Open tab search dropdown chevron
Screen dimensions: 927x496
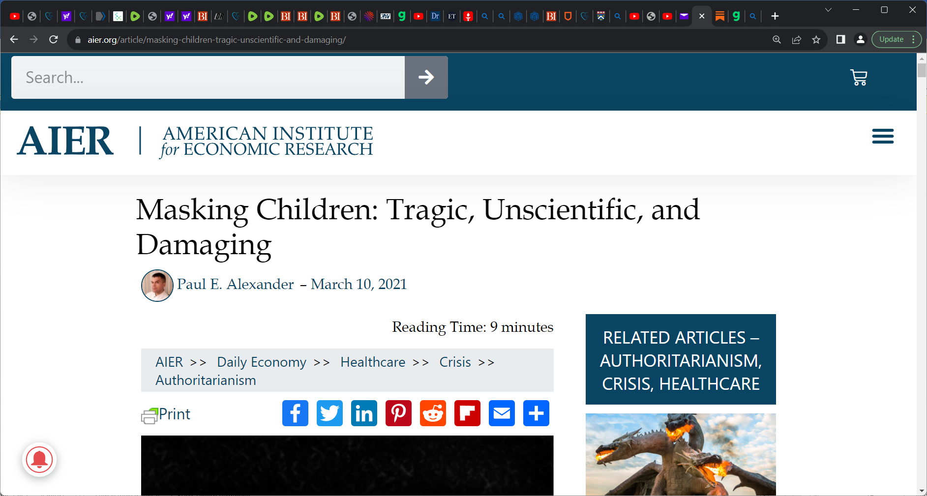828,10
